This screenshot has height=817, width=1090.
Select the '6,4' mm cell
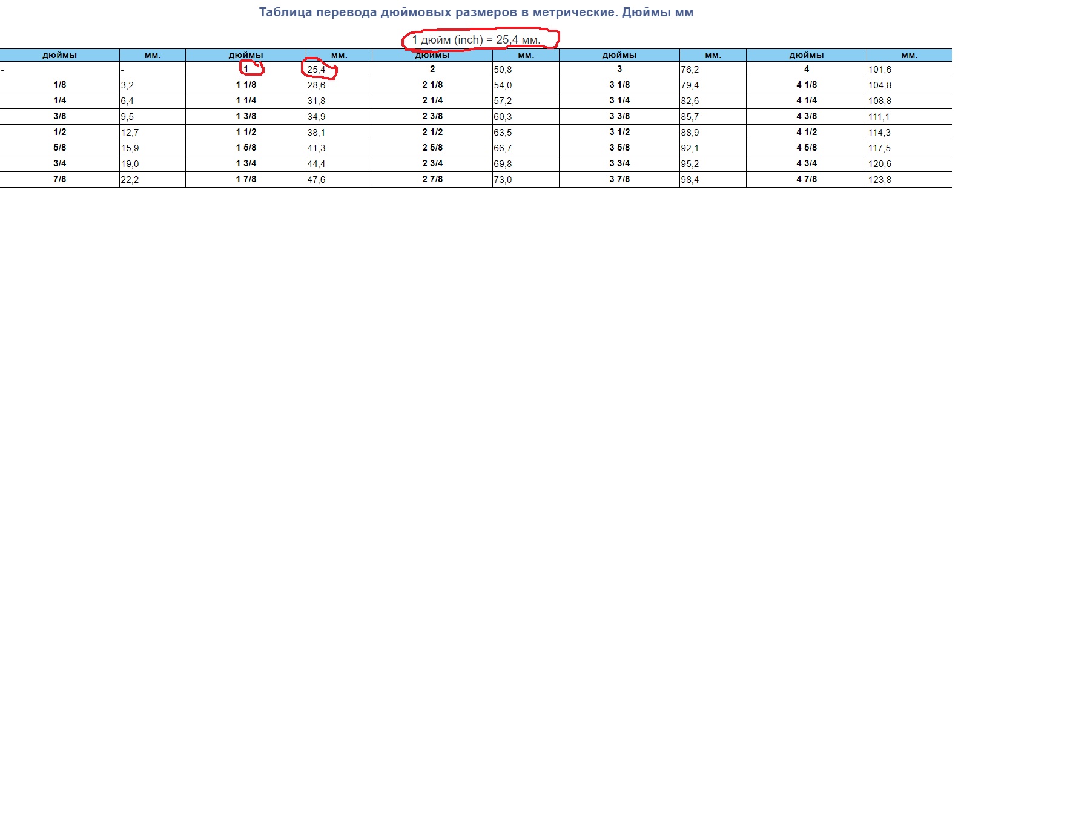click(153, 100)
